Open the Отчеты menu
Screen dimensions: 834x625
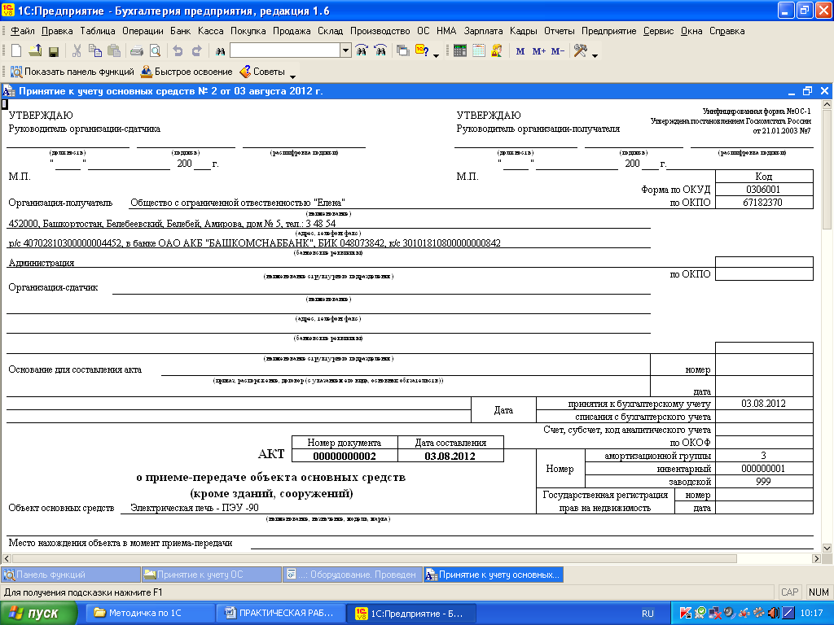[x=559, y=31]
